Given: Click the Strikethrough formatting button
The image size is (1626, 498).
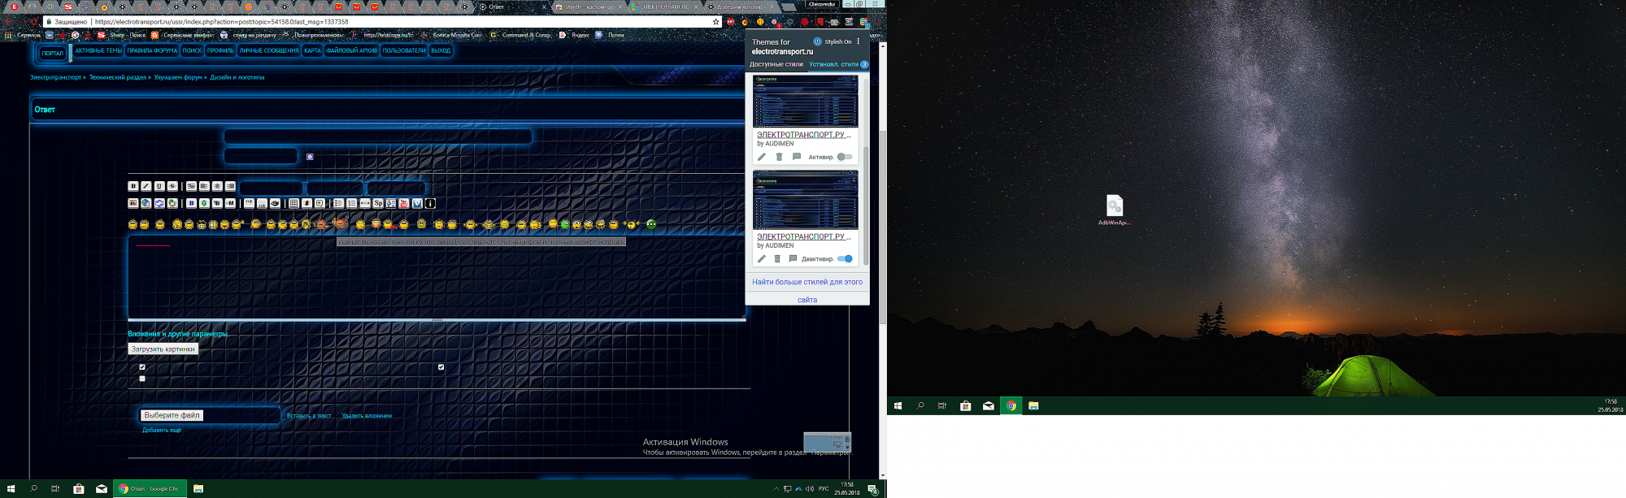Looking at the screenshot, I should tap(172, 186).
